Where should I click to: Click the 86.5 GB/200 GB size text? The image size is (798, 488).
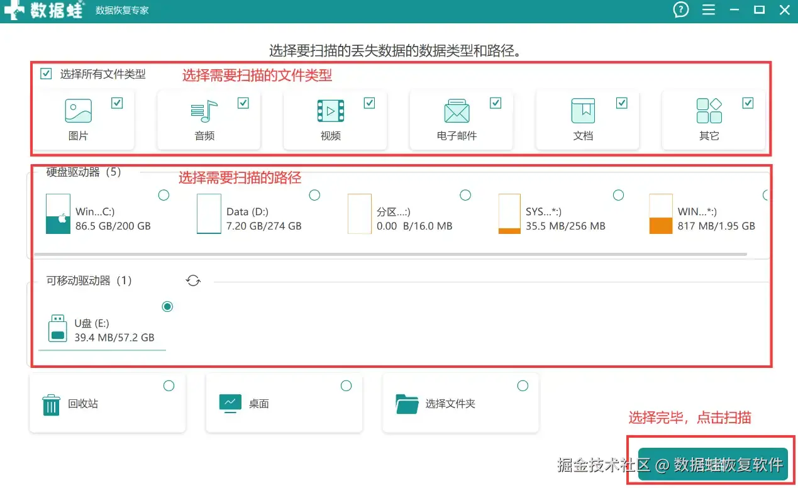(x=113, y=226)
